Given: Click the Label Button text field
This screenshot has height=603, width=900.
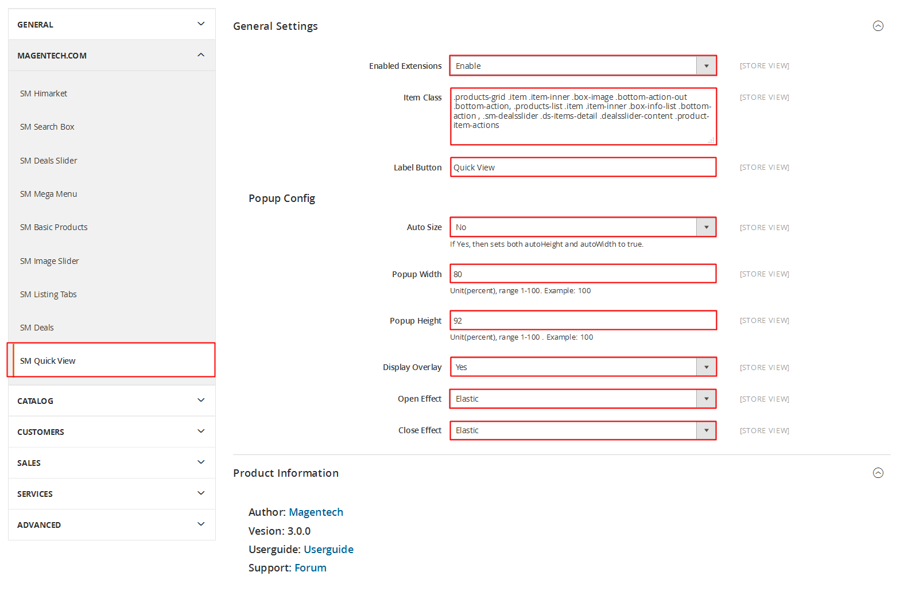Looking at the screenshot, I should pyautogui.click(x=583, y=168).
